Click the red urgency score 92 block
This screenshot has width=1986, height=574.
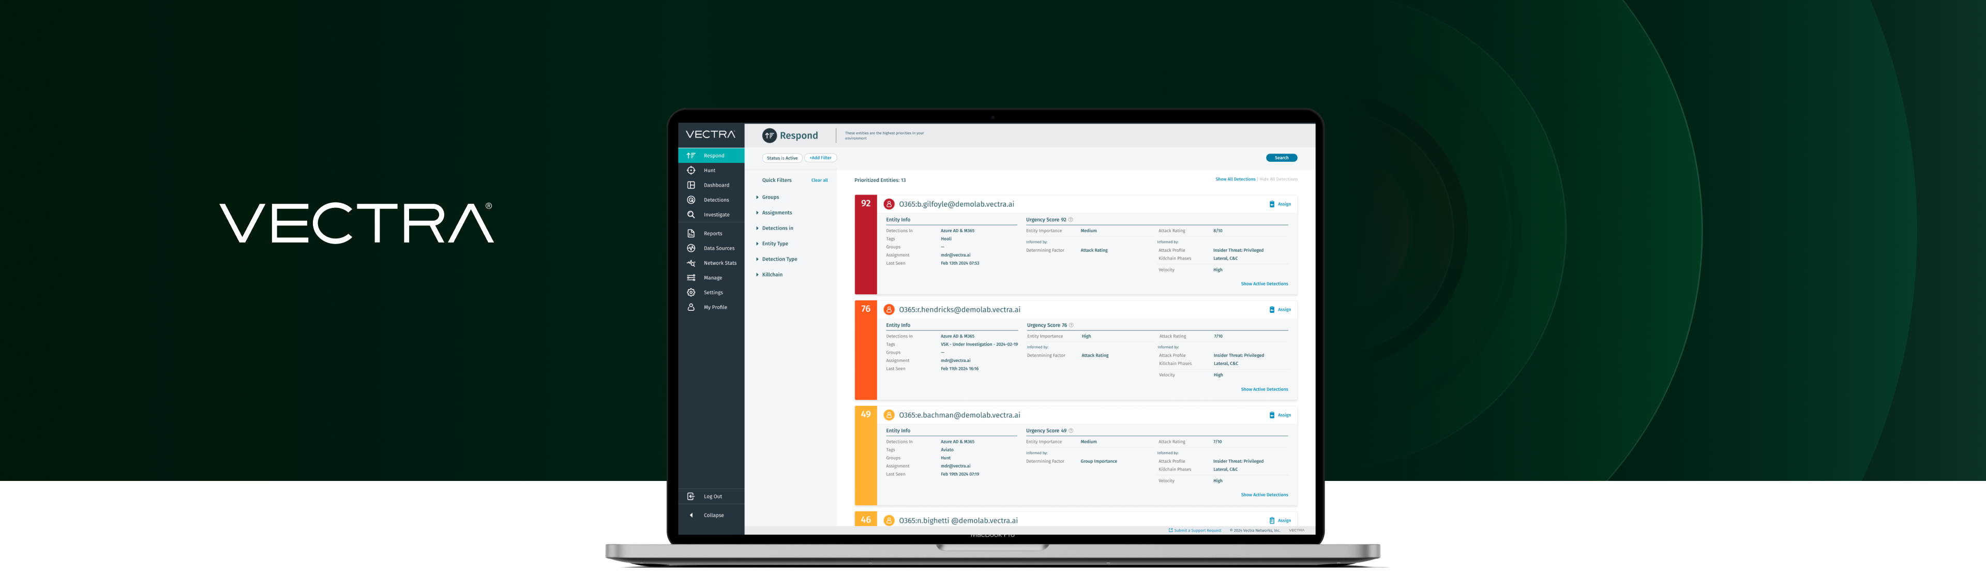pyautogui.click(x=866, y=244)
